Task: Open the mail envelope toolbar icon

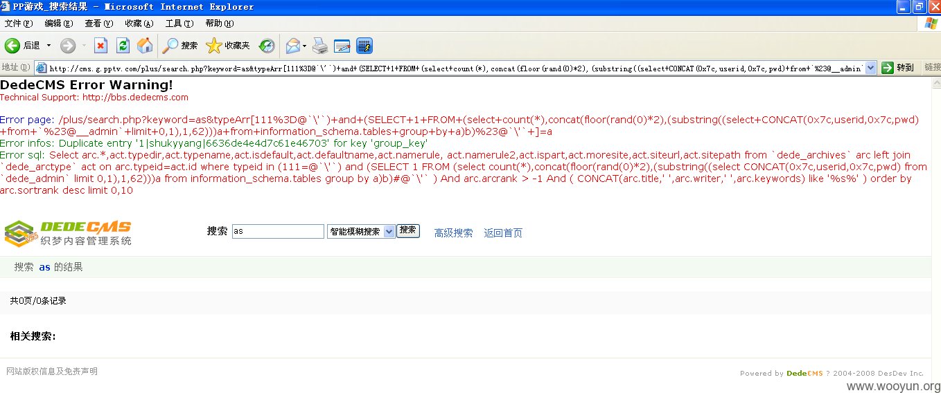Action: coord(293,46)
